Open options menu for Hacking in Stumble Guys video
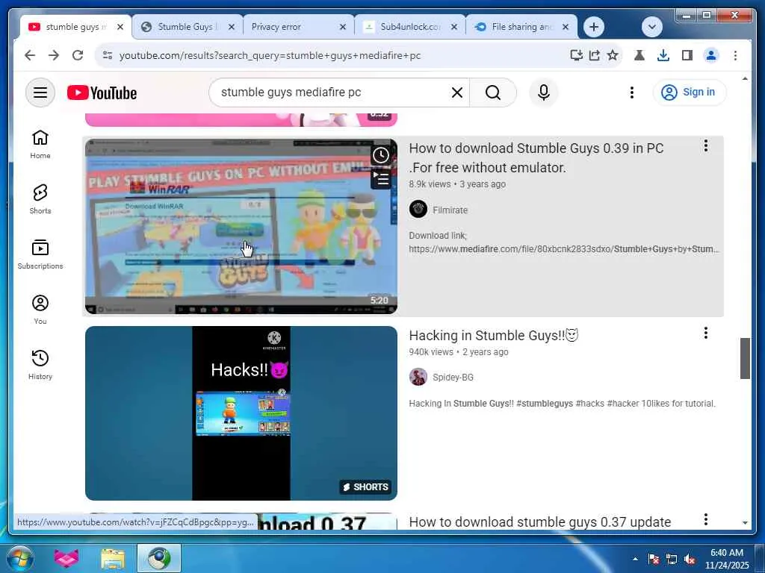The image size is (765, 573). coord(705,333)
